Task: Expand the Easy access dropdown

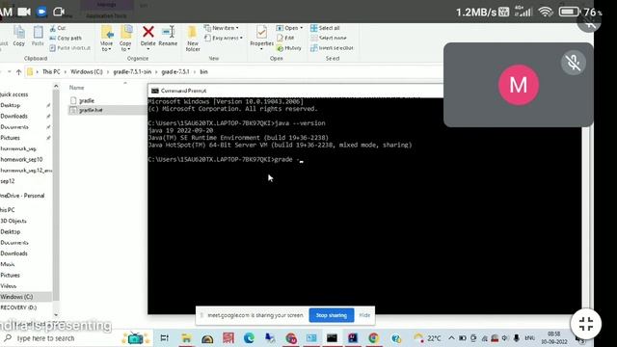Action: pos(224,38)
